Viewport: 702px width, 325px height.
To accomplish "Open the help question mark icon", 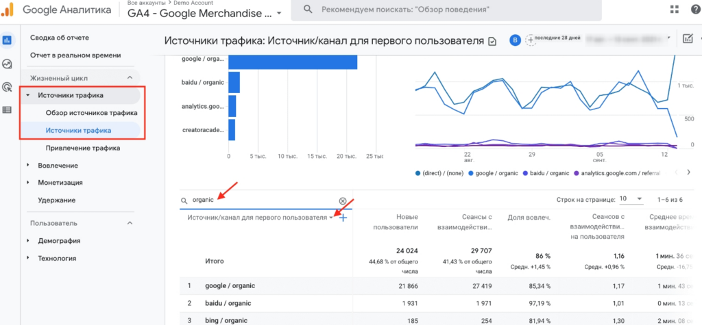I will 697,10.
